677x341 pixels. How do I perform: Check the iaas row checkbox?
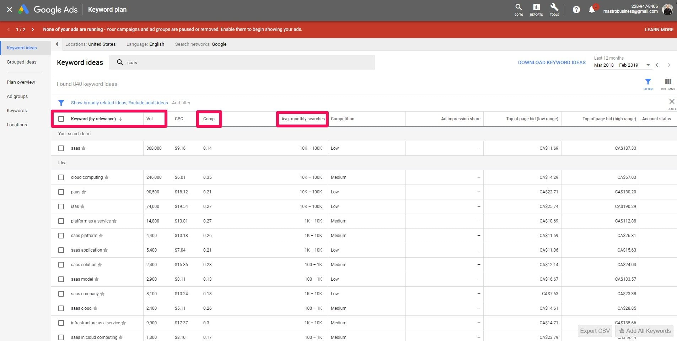61,207
